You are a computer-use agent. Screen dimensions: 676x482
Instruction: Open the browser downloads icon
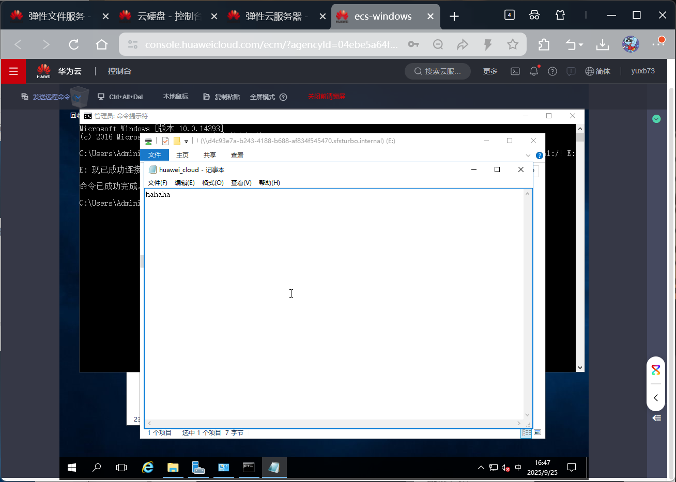(x=603, y=44)
